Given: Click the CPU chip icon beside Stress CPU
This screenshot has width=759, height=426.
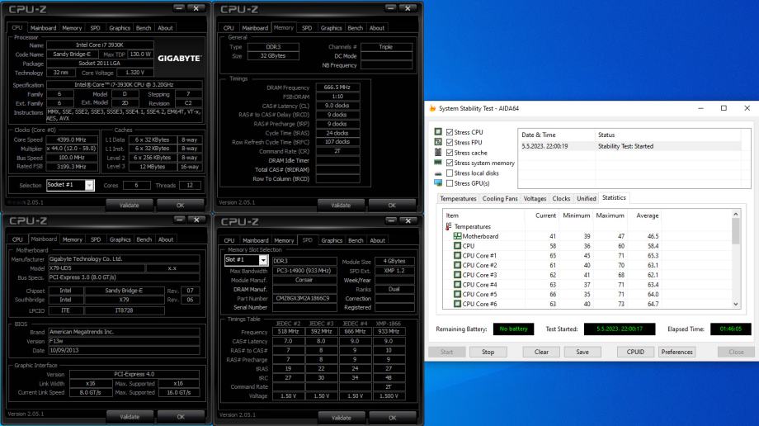Looking at the screenshot, I should 438,132.
